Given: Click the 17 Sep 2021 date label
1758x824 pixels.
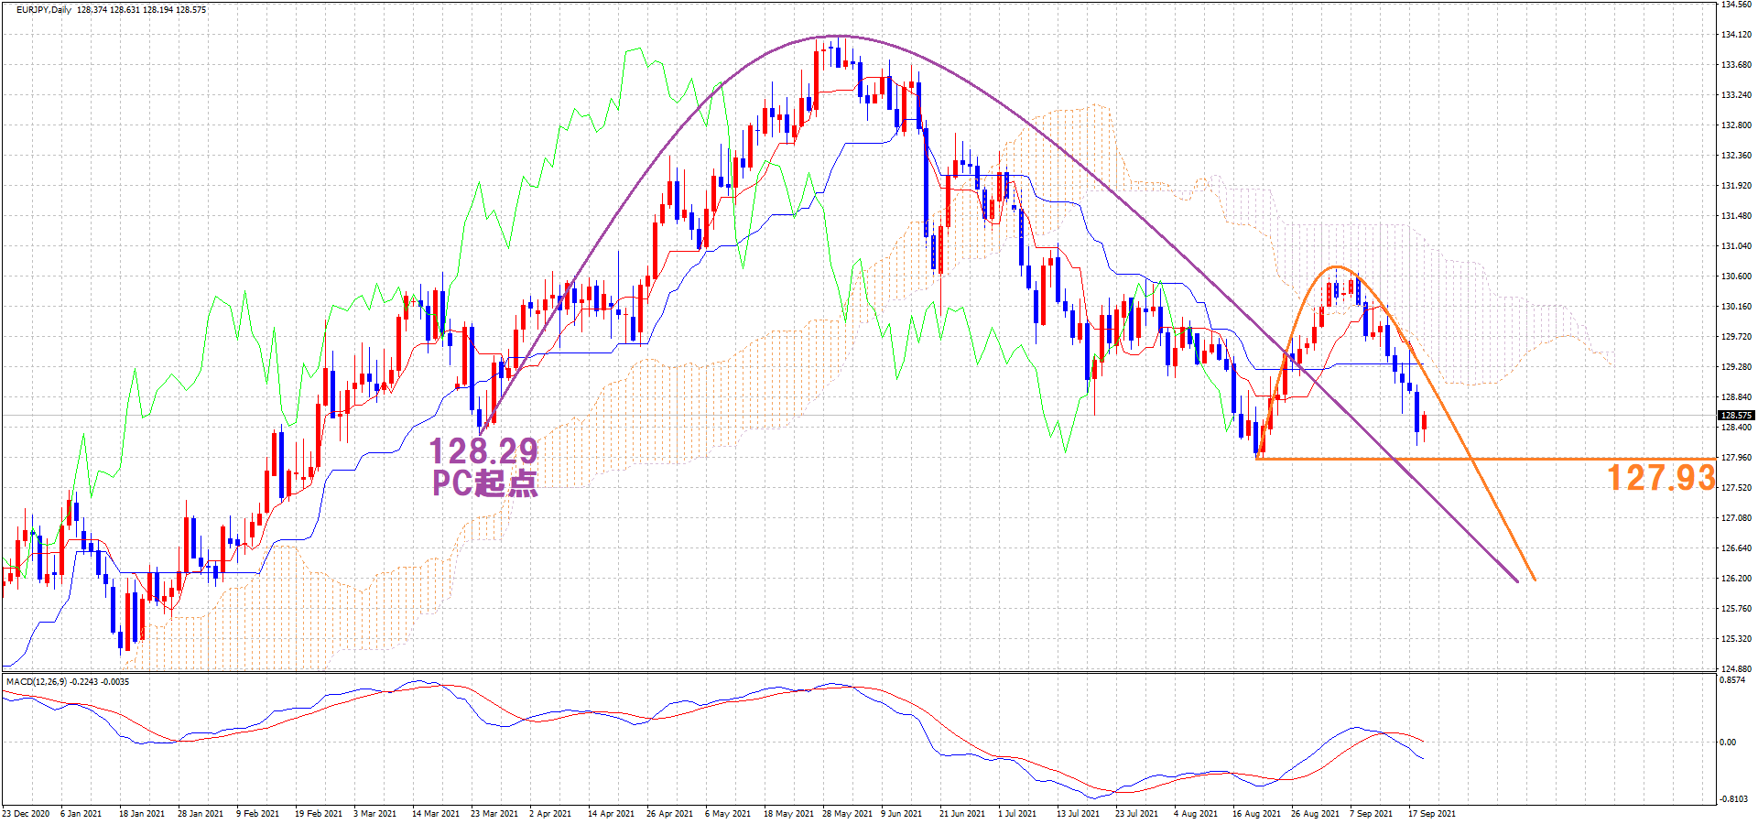Looking at the screenshot, I should tap(1431, 813).
